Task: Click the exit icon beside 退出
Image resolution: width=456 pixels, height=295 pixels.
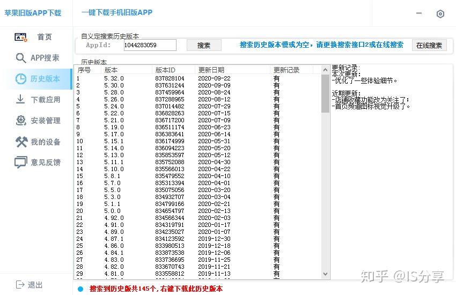Action: coord(20,285)
